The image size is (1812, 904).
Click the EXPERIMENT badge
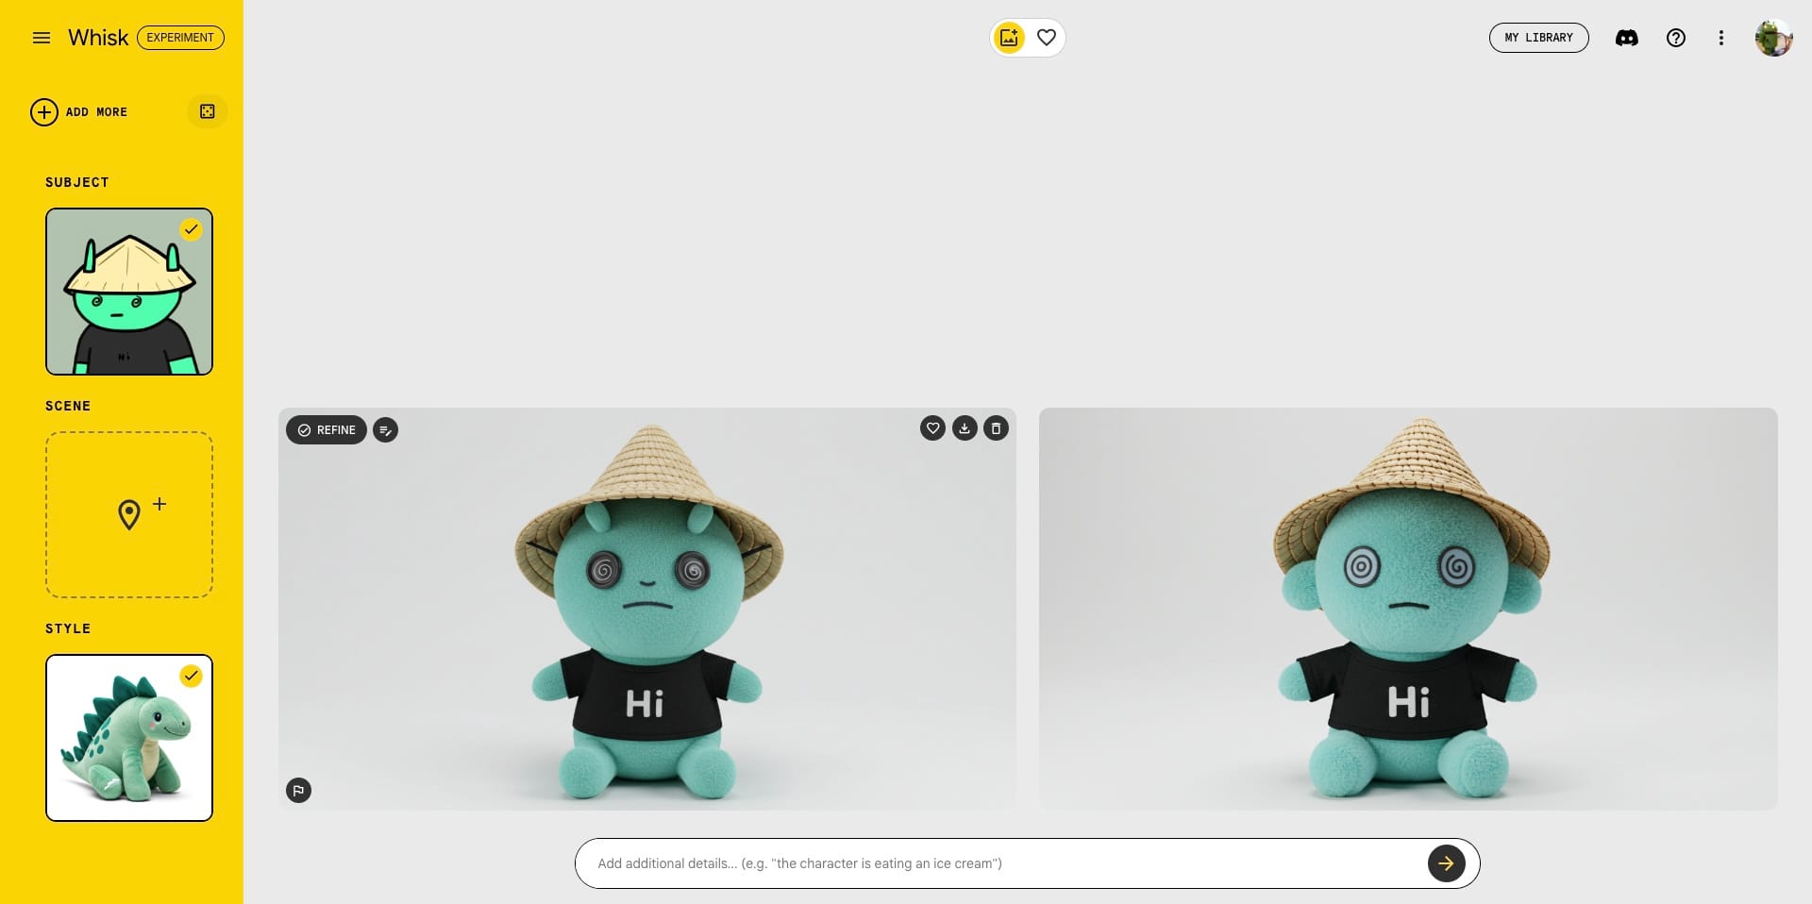pos(180,38)
